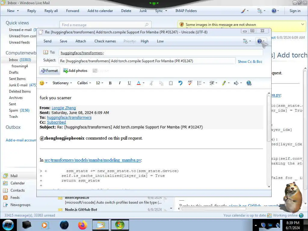
Task: Open the colorize paintbrush icon in main toolbar
Action: point(243,11)
